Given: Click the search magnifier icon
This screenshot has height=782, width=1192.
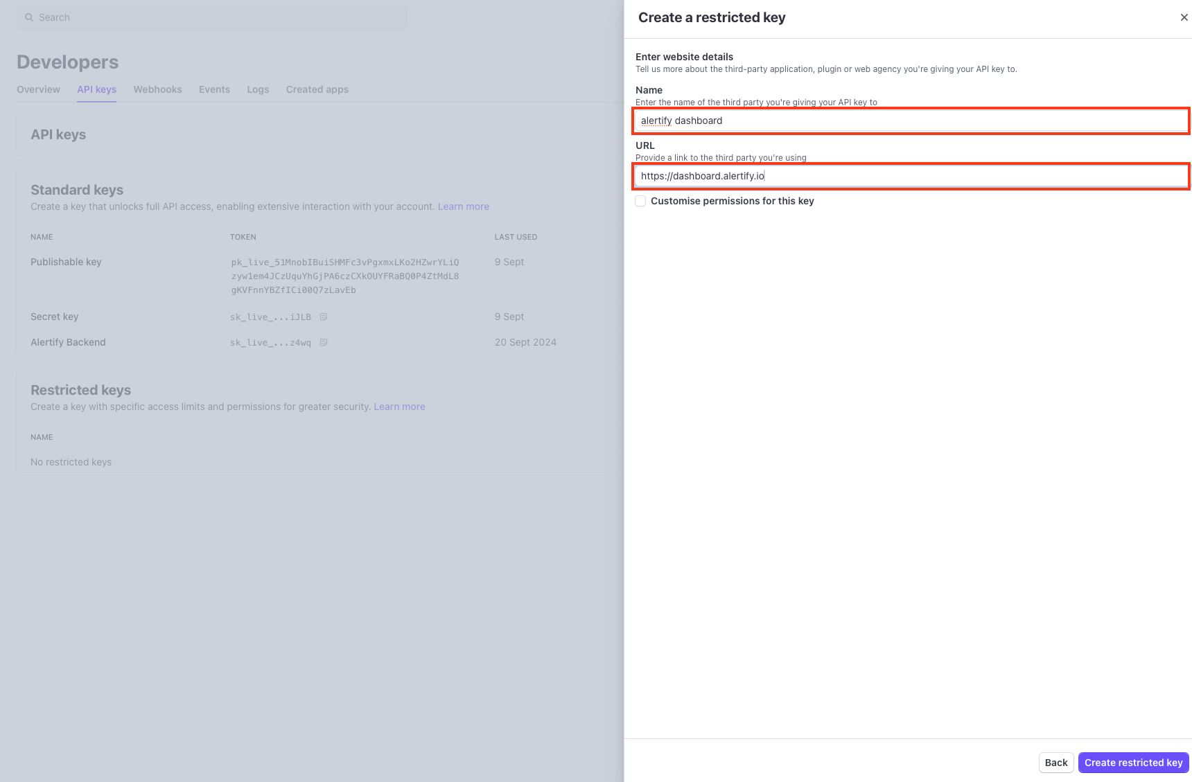Looking at the screenshot, I should click(29, 17).
